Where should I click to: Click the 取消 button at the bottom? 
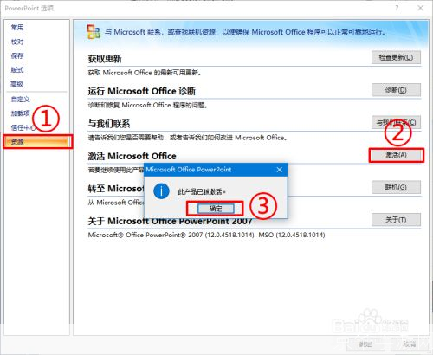point(410,344)
